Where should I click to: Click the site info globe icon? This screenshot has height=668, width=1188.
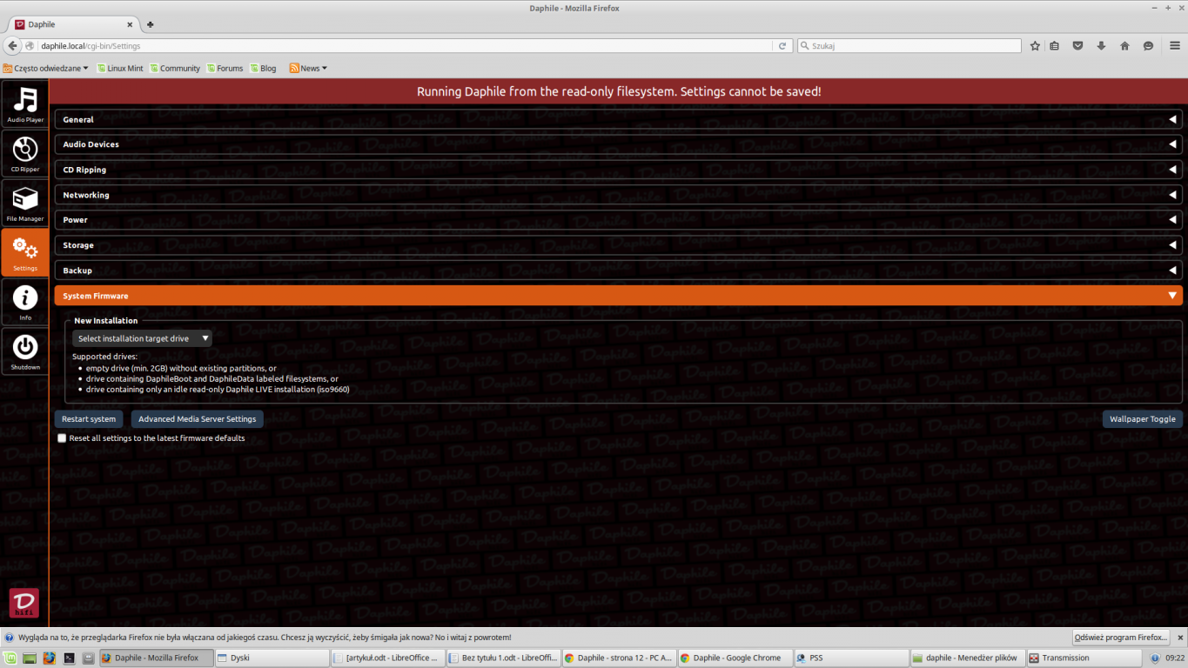30,46
